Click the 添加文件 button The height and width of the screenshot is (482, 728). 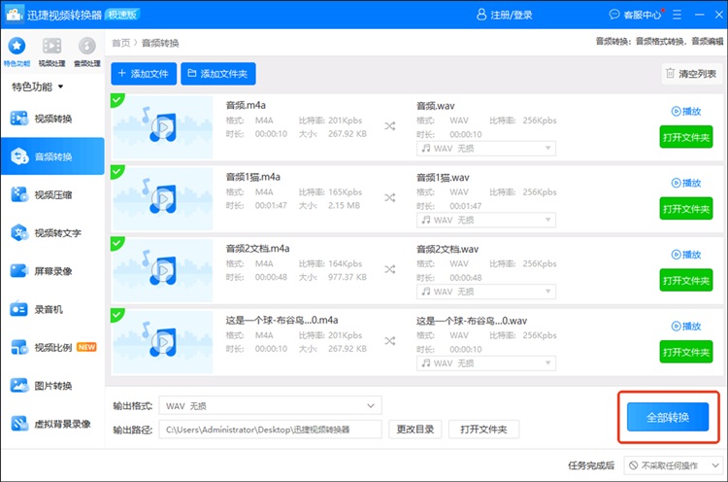[x=144, y=74]
